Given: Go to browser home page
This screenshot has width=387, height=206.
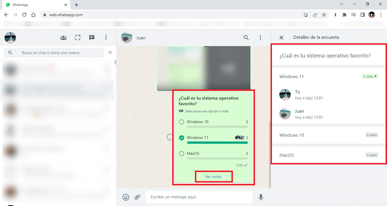Looking at the screenshot, I should pyautogui.click(x=33, y=15).
